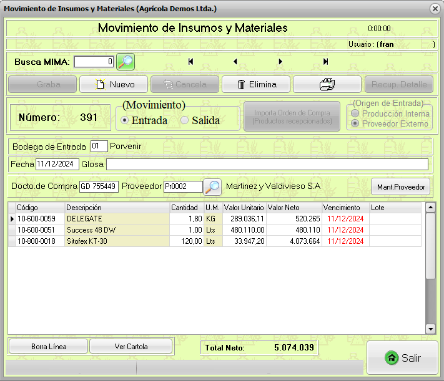Image resolution: width=444 pixels, height=381 pixels.
Task: Exit with the Salir button
Action: pos(402,358)
